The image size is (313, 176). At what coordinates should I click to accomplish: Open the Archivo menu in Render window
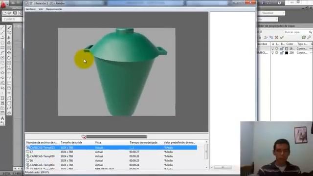31,9
